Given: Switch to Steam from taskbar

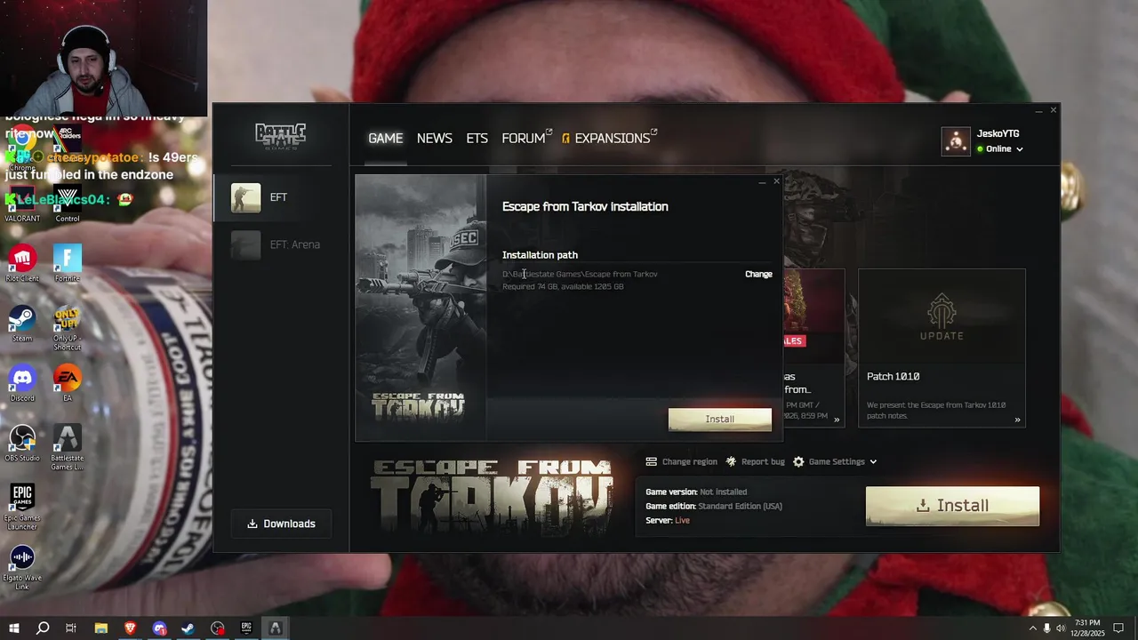Looking at the screenshot, I should tap(188, 628).
